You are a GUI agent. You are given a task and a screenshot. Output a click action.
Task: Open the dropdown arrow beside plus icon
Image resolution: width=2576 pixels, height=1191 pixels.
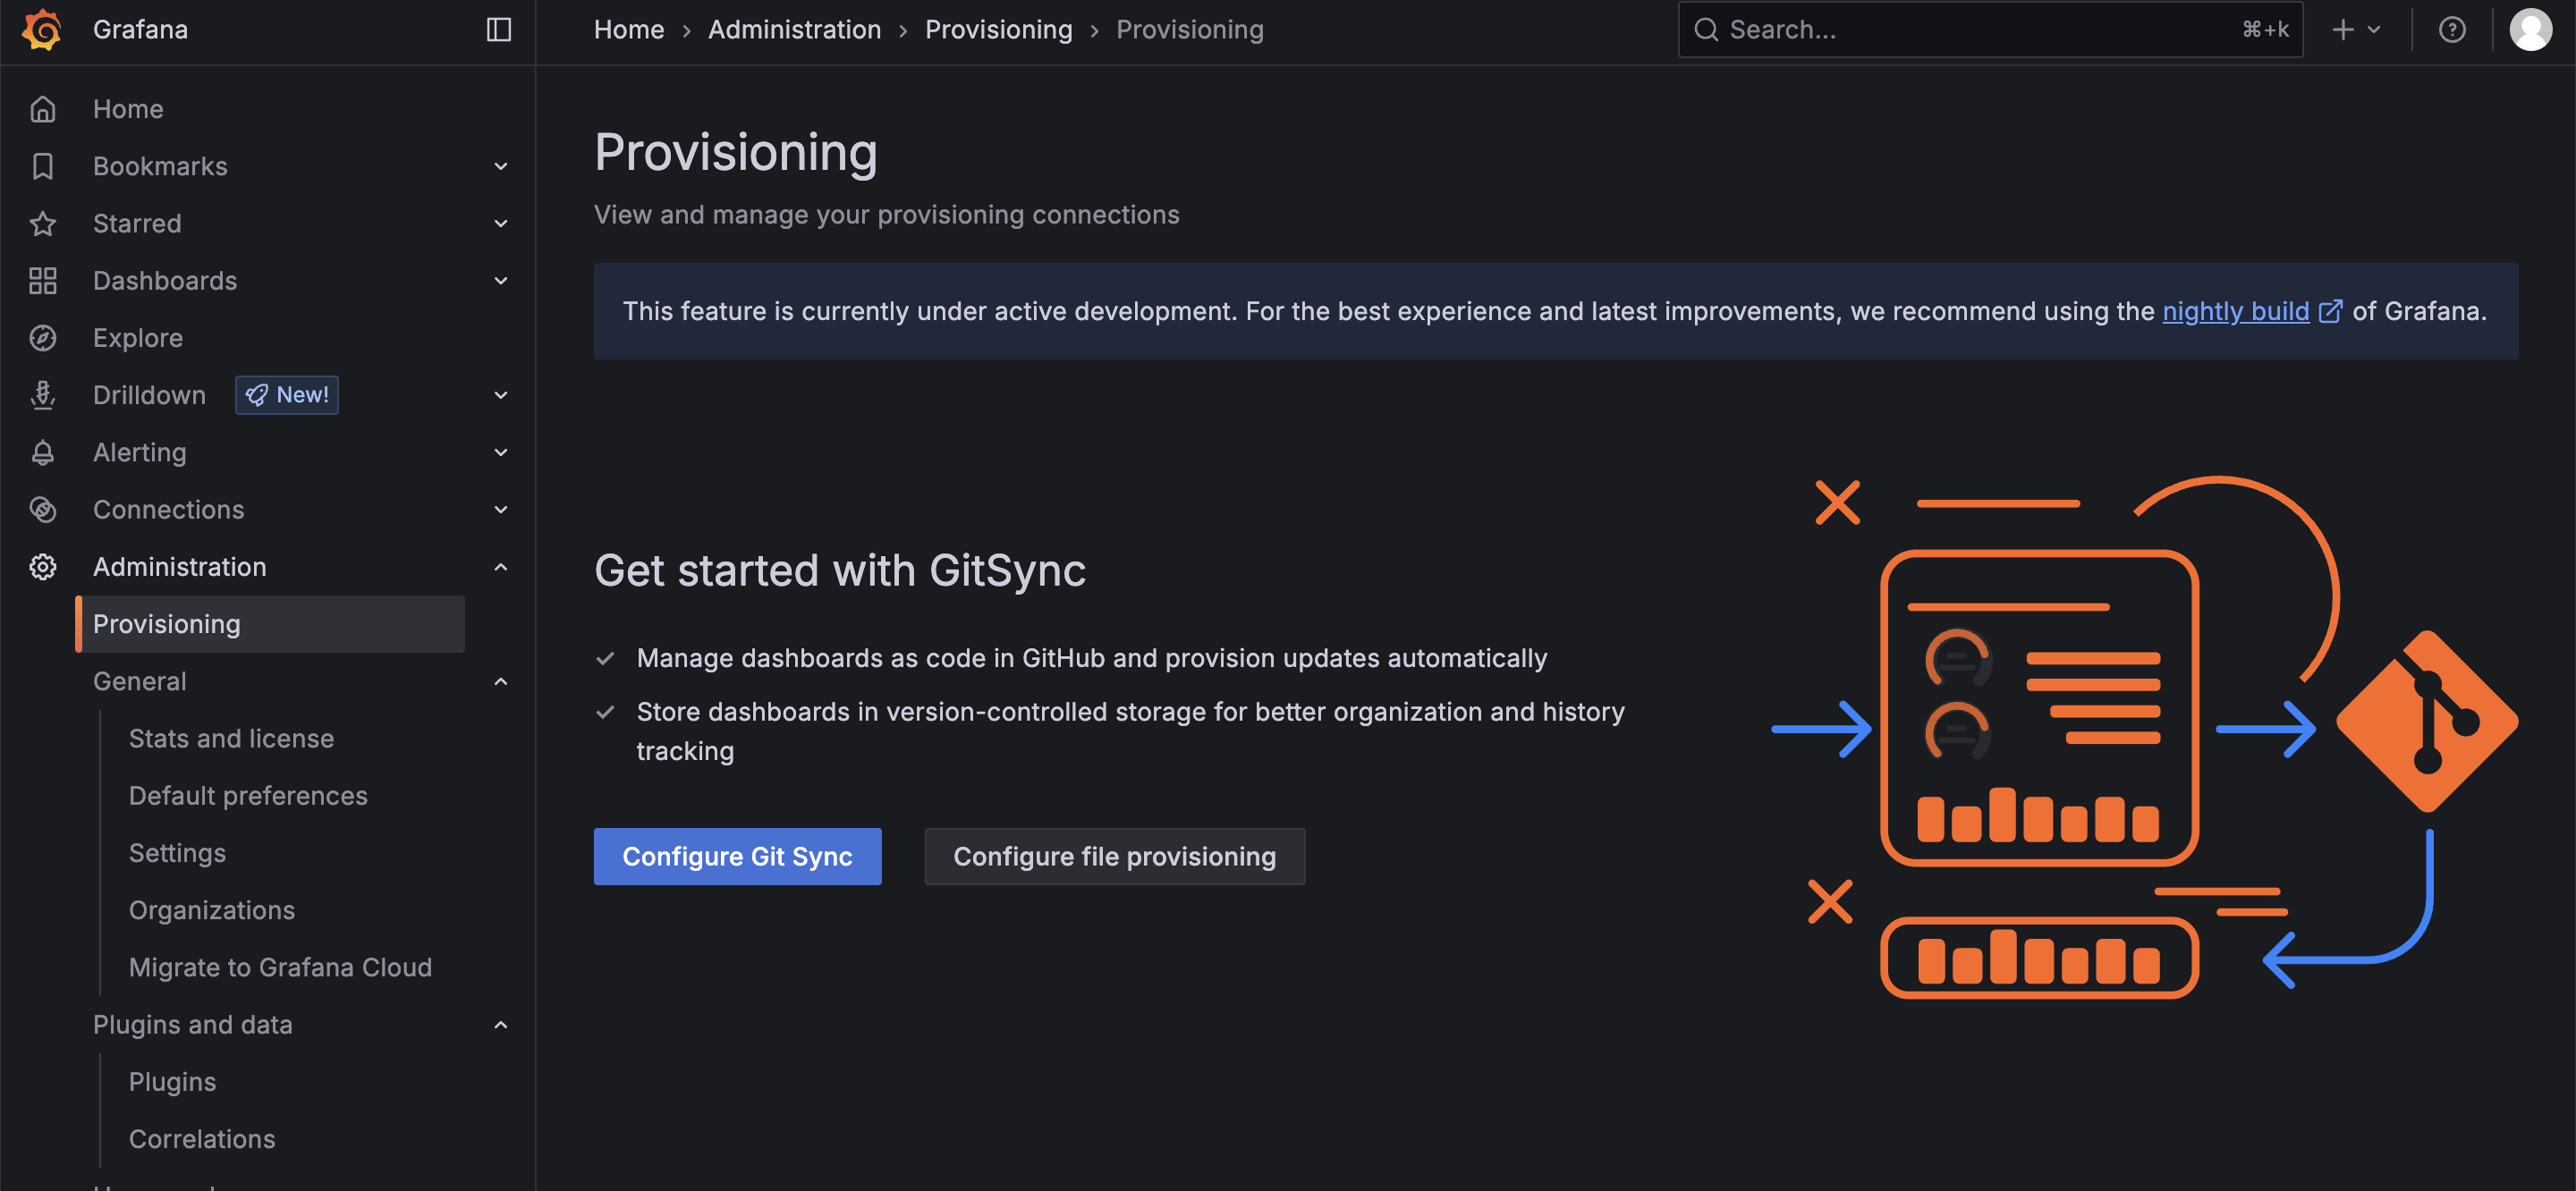click(2374, 29)
